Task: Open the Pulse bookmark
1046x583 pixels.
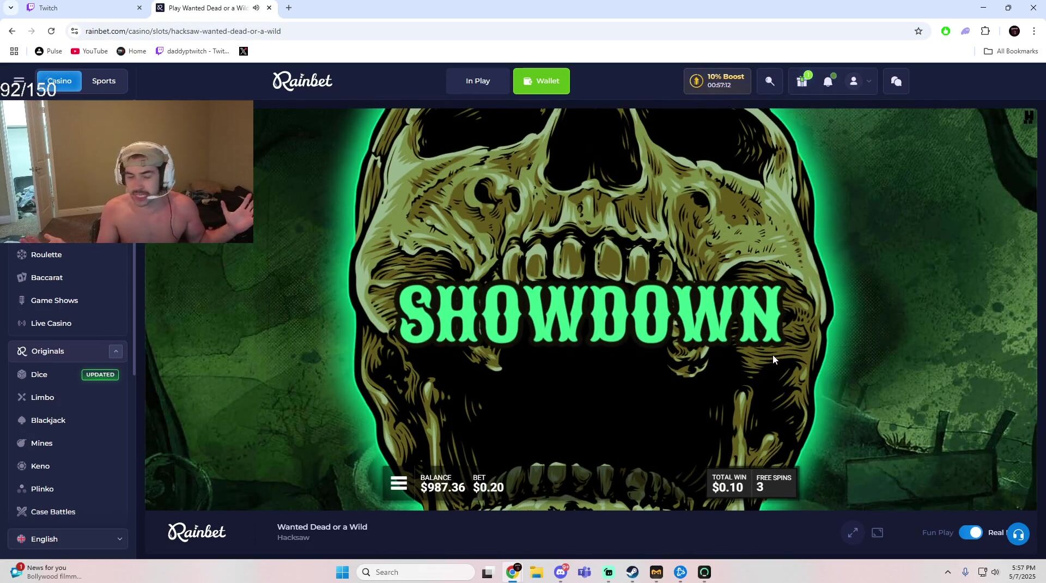Action: tap(48, 51)
